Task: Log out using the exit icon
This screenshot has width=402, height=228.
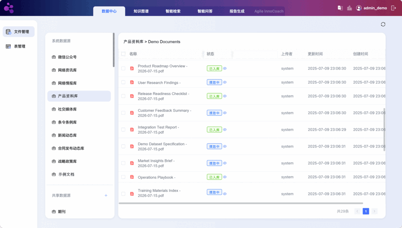Action: [393, 8]
